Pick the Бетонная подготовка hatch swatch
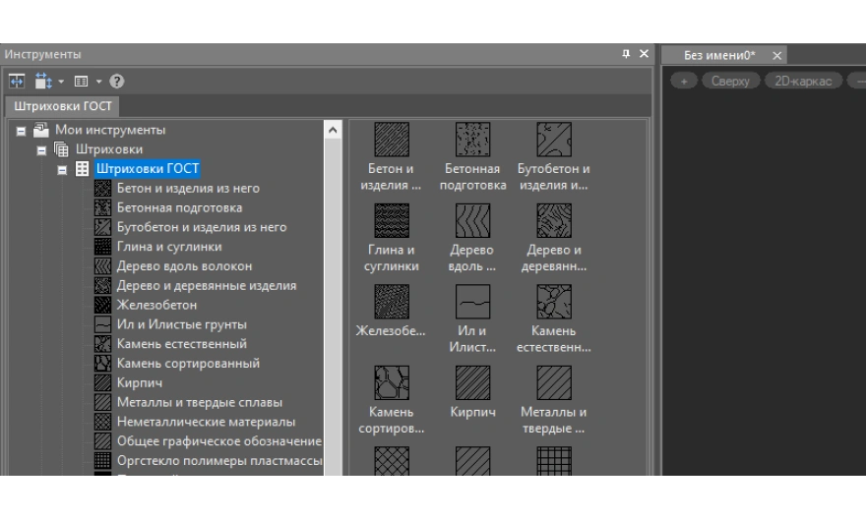The width and height of the screenshot is (866, 519). [x=472, y=140]
